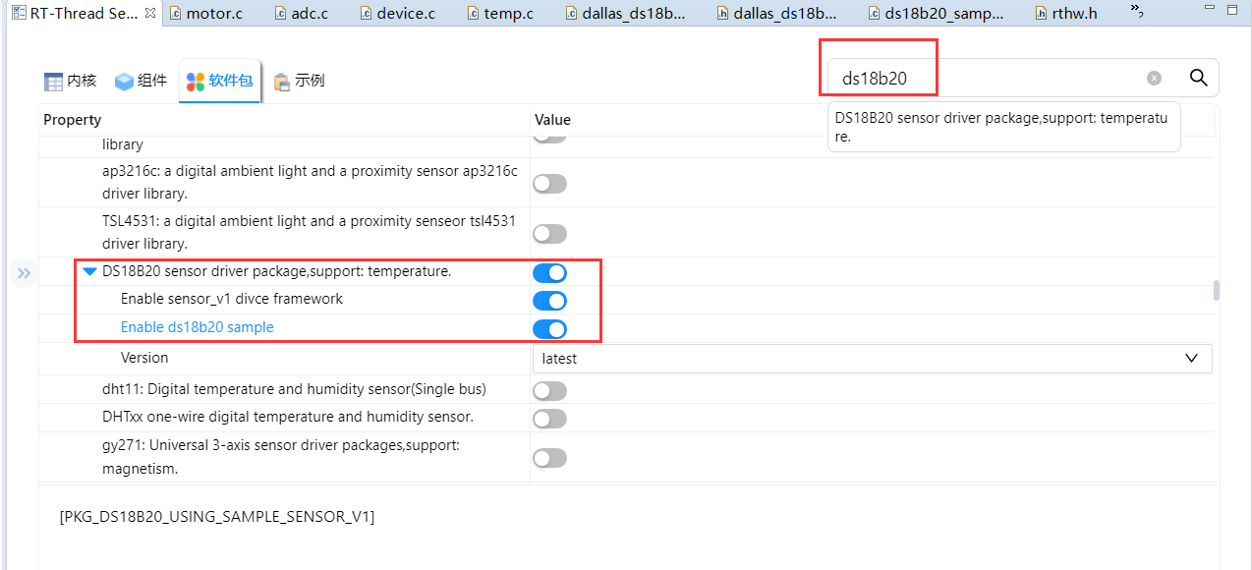Switch to the adc.c tab
Viewport: 1252px width, 570px height.
pyautogui.click(x=301, y=14)
